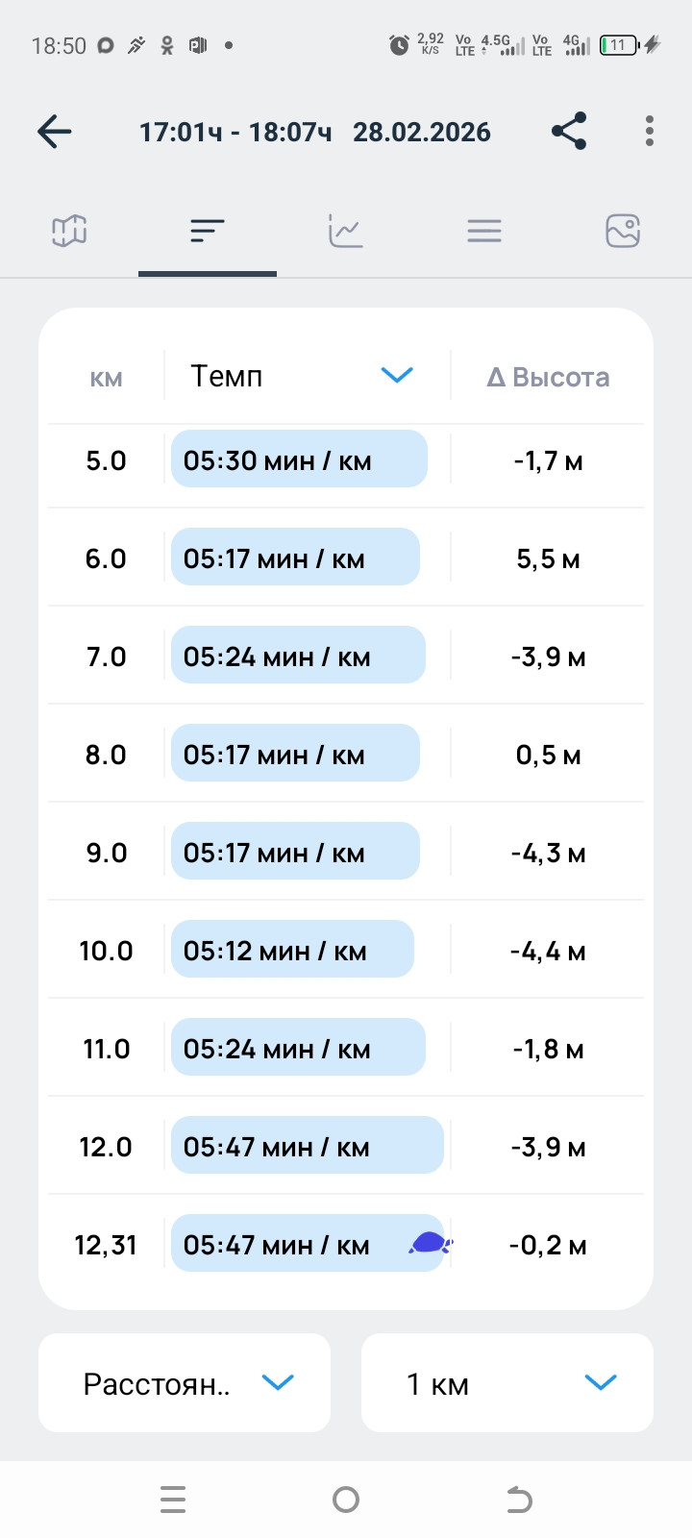Open the chart graph tab

[346, 231]
